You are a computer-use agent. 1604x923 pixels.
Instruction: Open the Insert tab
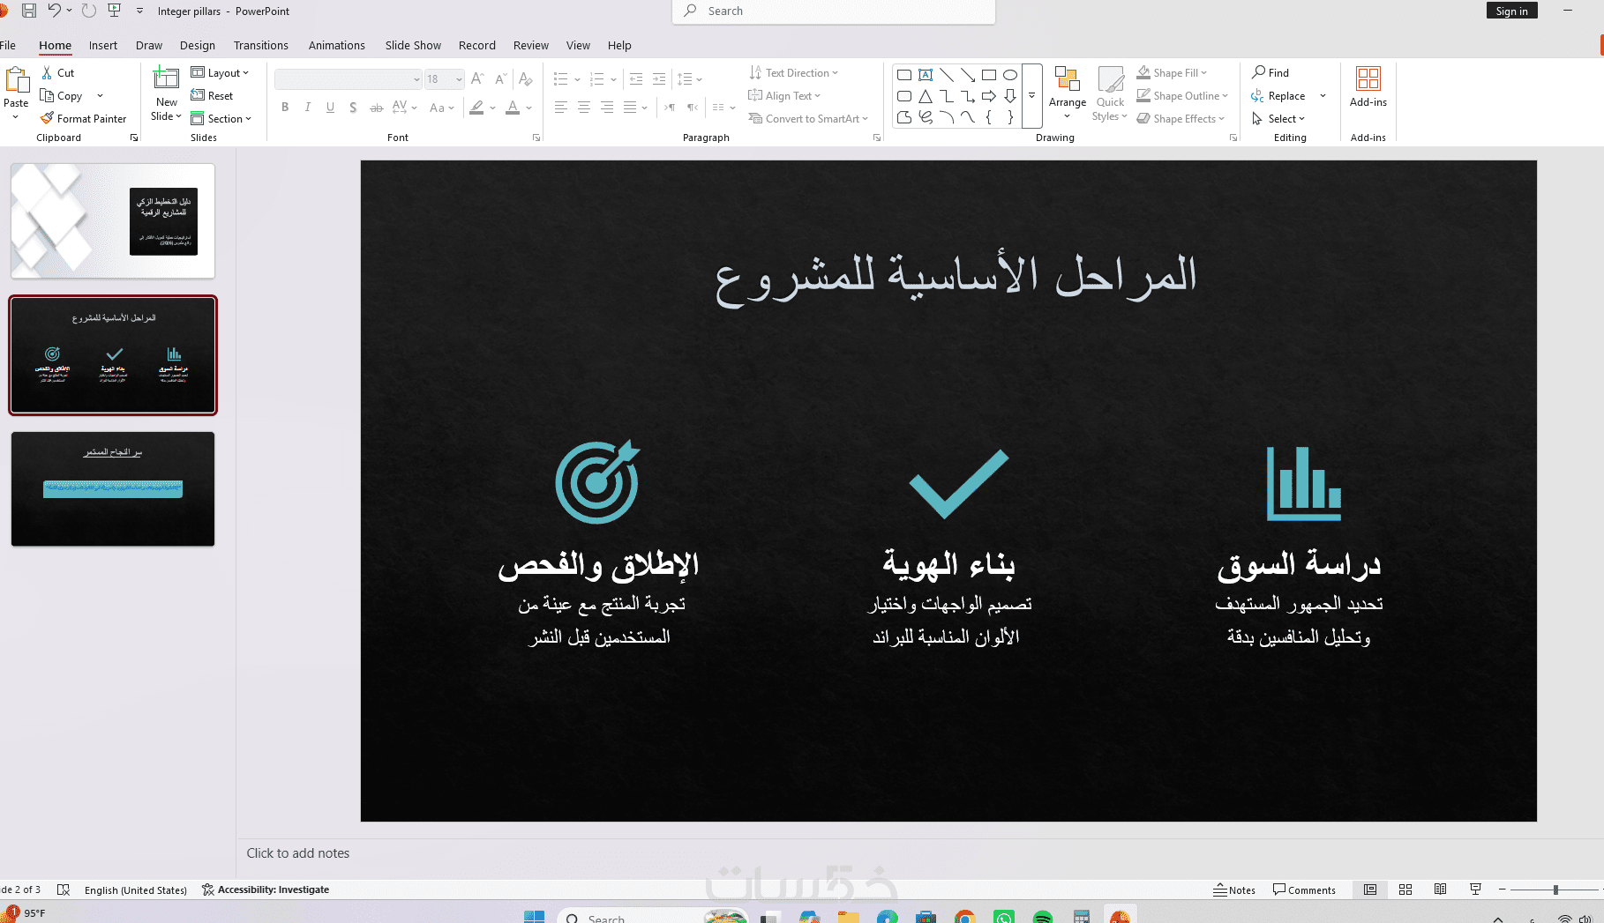point(103,46)
